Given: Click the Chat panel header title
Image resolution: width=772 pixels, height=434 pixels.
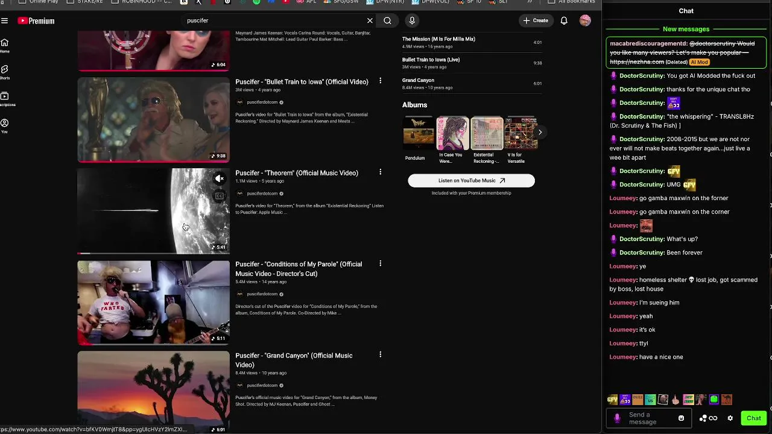Looking at the screenshot, I should (686, 11).
